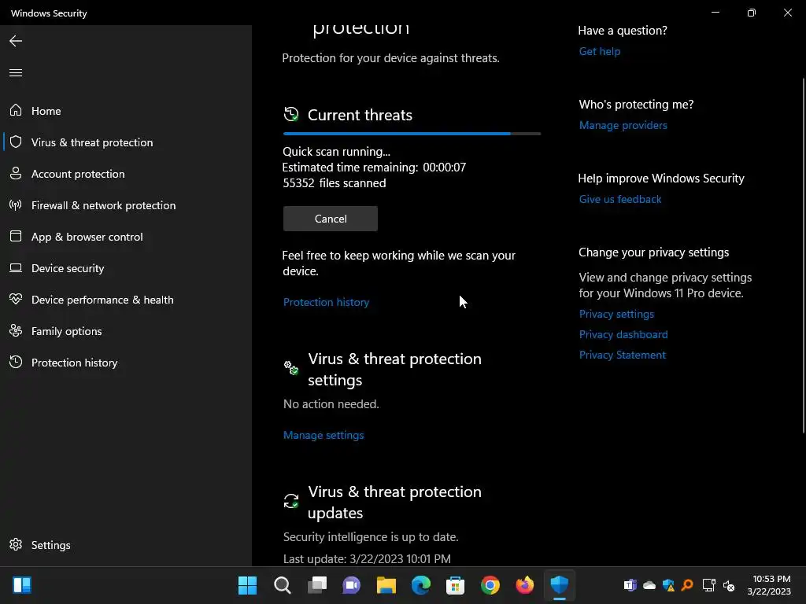
Task: Open Family options
Action: tap(126, 331)
